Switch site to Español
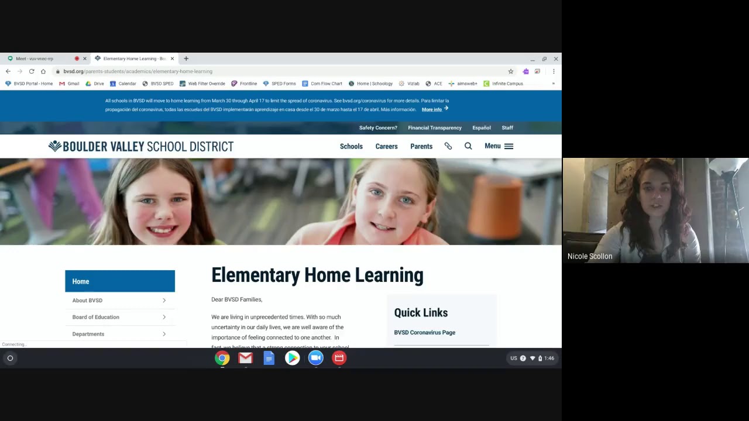This screenshot has height=421, width=749. [482, 127]
